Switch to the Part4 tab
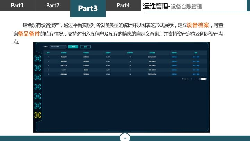Viewport: 250px width, 141px height. point(123,6)
